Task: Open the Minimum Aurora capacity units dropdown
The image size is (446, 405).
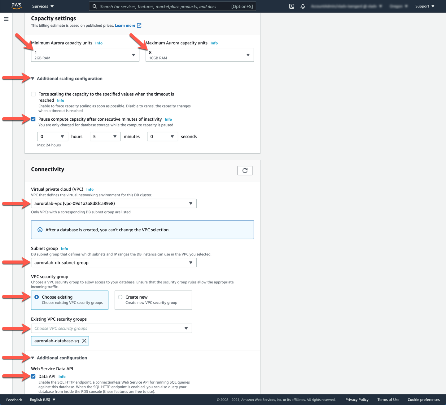Action: 85,55
